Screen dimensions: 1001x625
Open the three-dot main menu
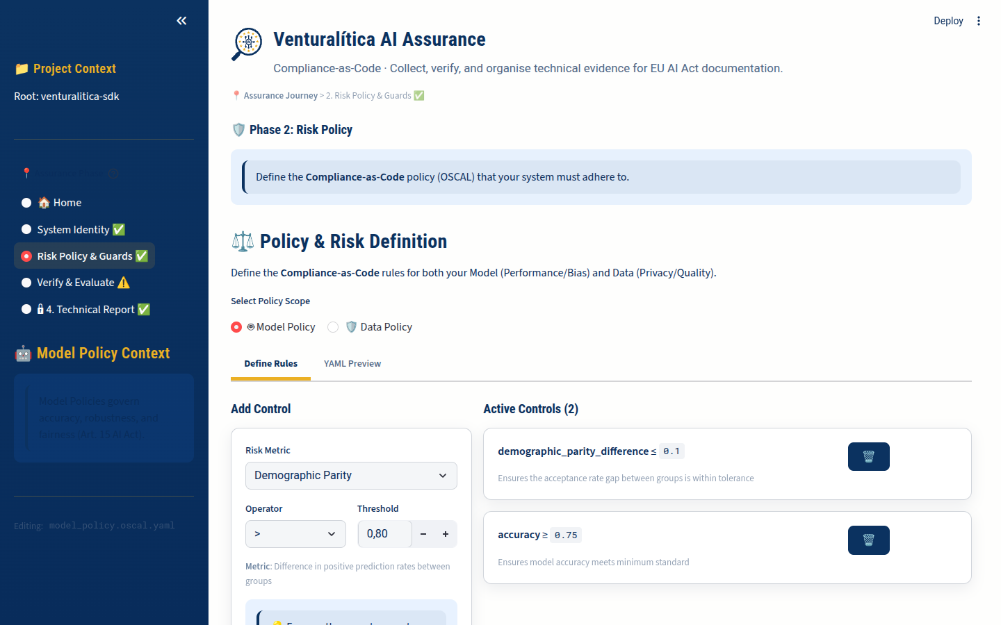pyautogui.click(x=979, y=21)
